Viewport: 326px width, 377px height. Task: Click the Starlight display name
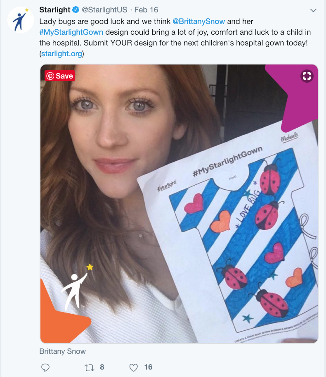[55, 10]
